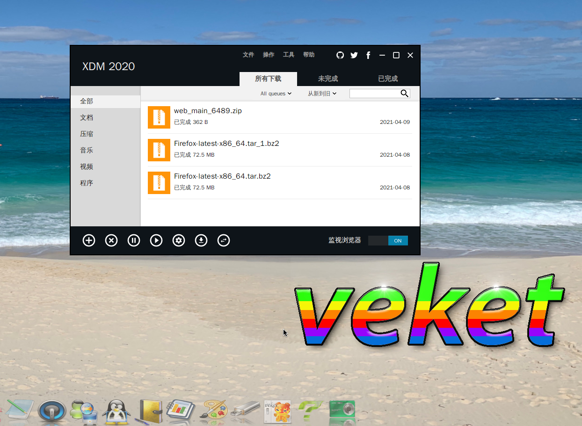Select file Firefox-latest-x86_64.tar.bz2

click(280, 183)
